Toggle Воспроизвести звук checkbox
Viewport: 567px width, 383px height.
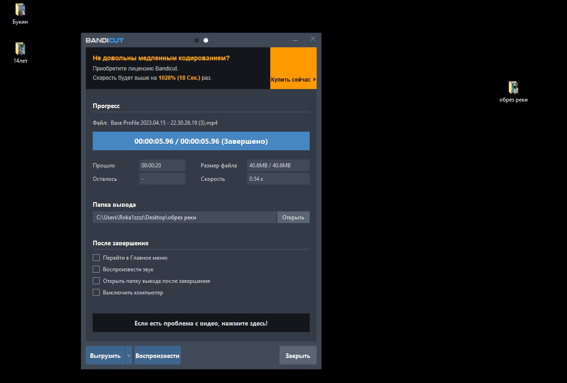pyautogui.click(x=96, y=269)
